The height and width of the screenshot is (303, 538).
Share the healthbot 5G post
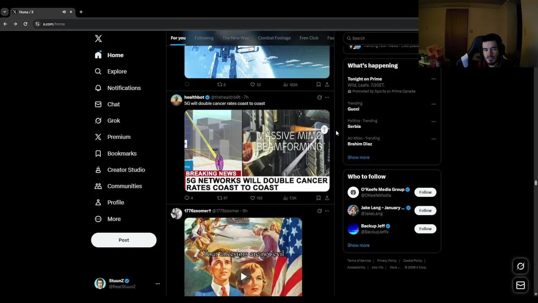[327, 198]
